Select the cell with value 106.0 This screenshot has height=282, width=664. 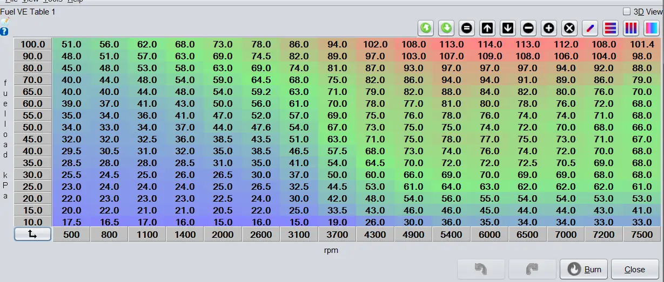pos(566,56)
